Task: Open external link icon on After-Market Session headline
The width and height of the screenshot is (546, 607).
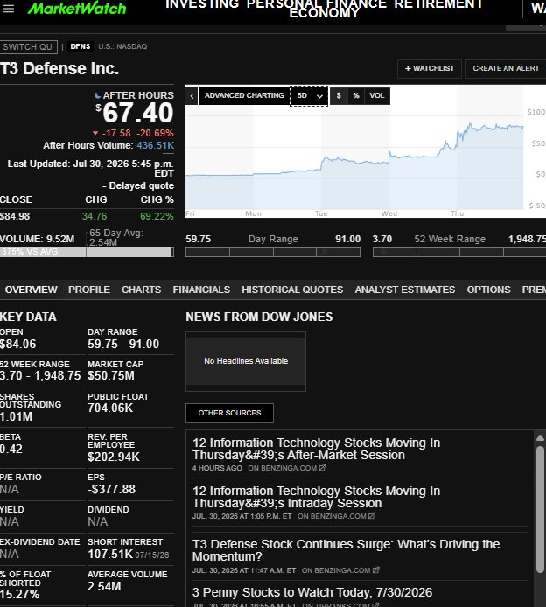Action: tap(322, 468)
